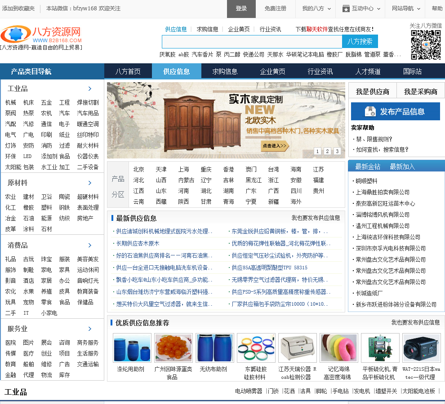Select 我是供应商 tab

[373, 92]
